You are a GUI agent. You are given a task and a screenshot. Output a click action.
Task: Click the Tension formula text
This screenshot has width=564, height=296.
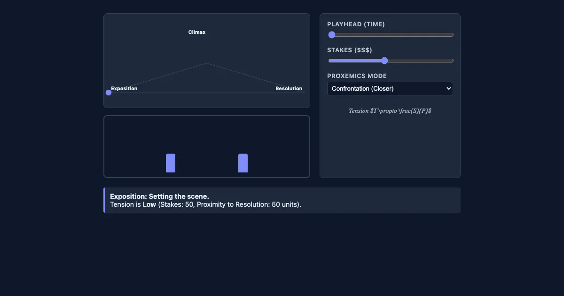point(390,111)
